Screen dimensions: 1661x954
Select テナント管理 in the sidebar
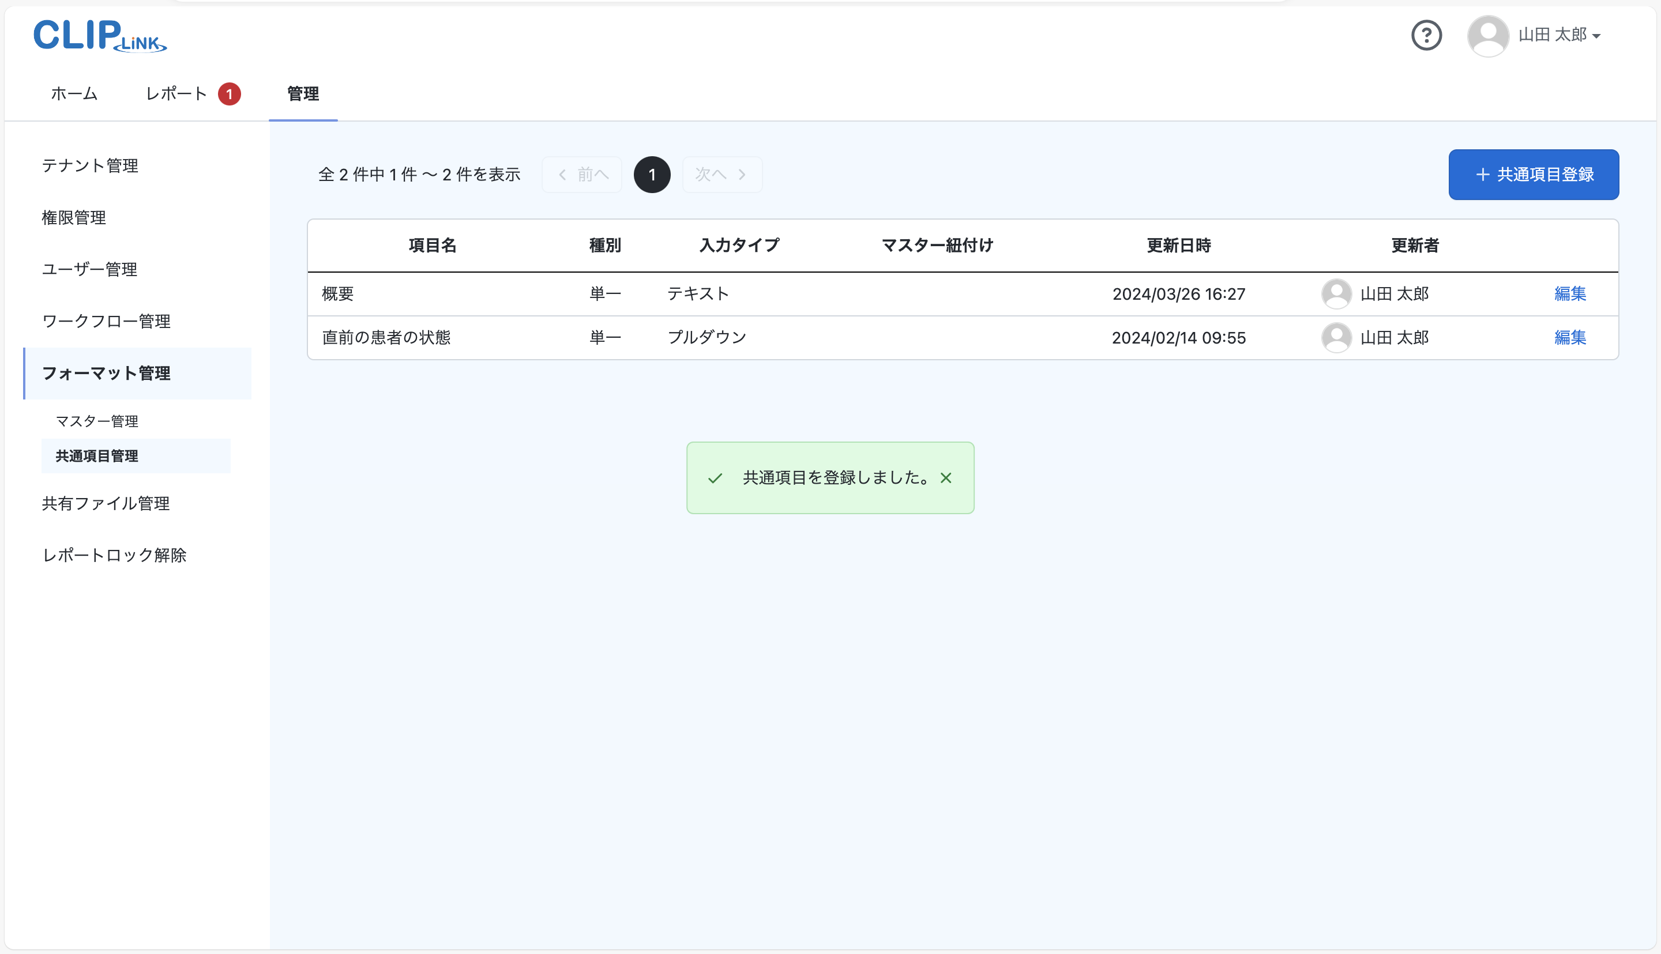pos(90,166)
